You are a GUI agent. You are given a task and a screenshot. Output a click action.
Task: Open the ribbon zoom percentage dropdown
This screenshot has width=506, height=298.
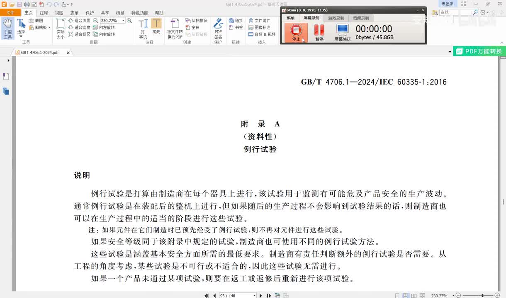point(123,21)
